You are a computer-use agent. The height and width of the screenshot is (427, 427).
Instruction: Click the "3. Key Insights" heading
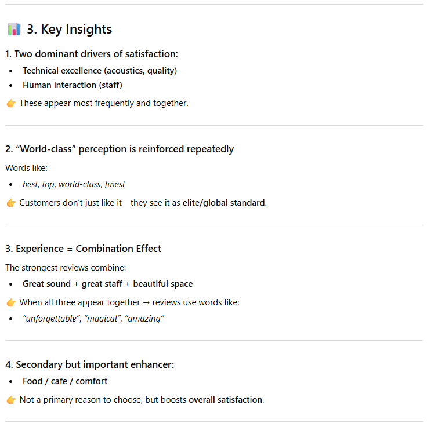(70, 29)
